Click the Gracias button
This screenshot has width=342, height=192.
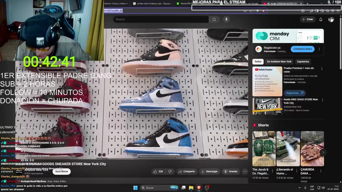click(x=231, y=171)
